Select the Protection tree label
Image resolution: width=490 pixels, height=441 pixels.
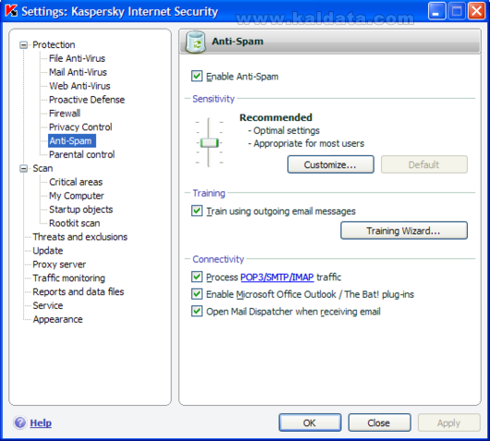point(54,44)
